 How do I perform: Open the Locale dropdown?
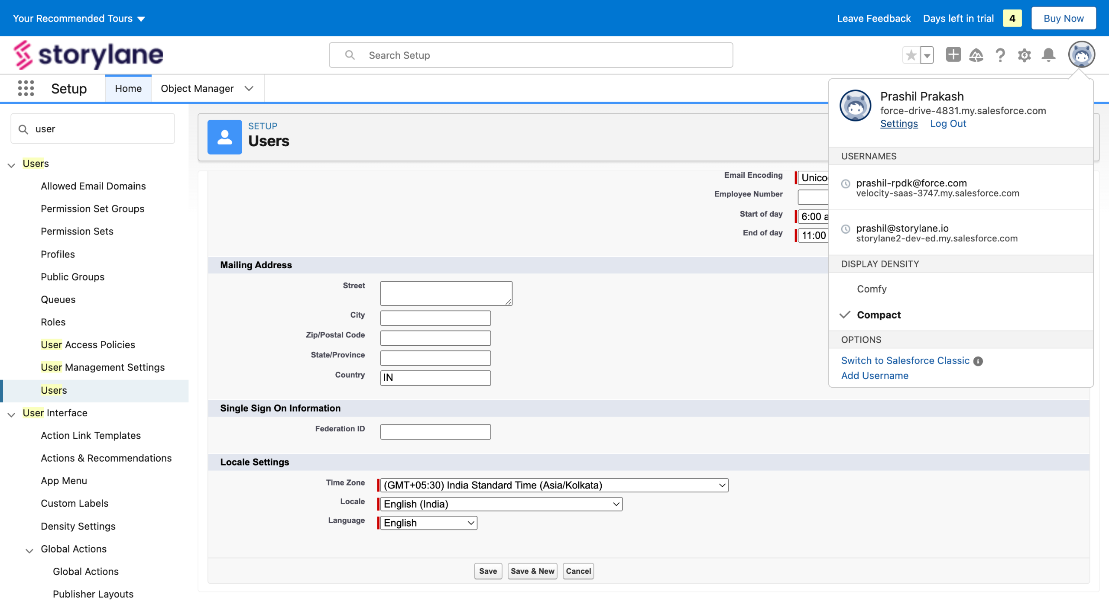(x=501, y=504)
